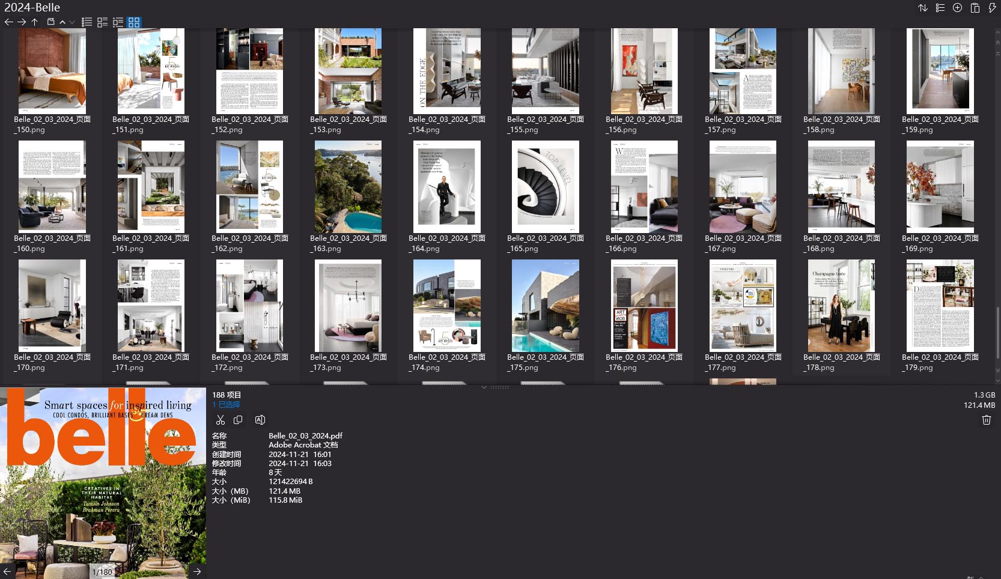
Task: Navigate up to parent folder
Action: click(x=35, y=22)
